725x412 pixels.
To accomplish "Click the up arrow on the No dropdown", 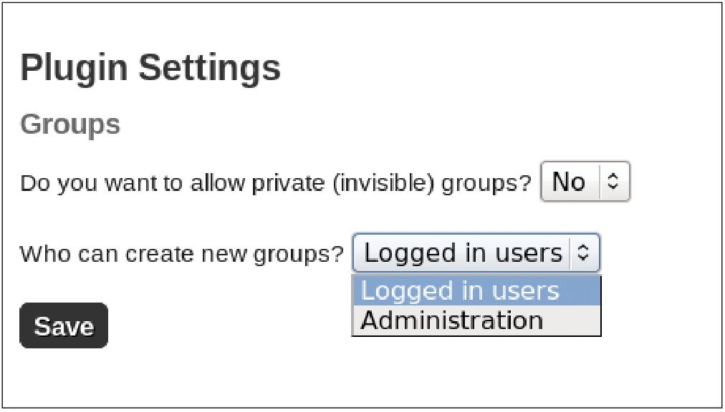I will pyautogui.click(x=613, y=177).
